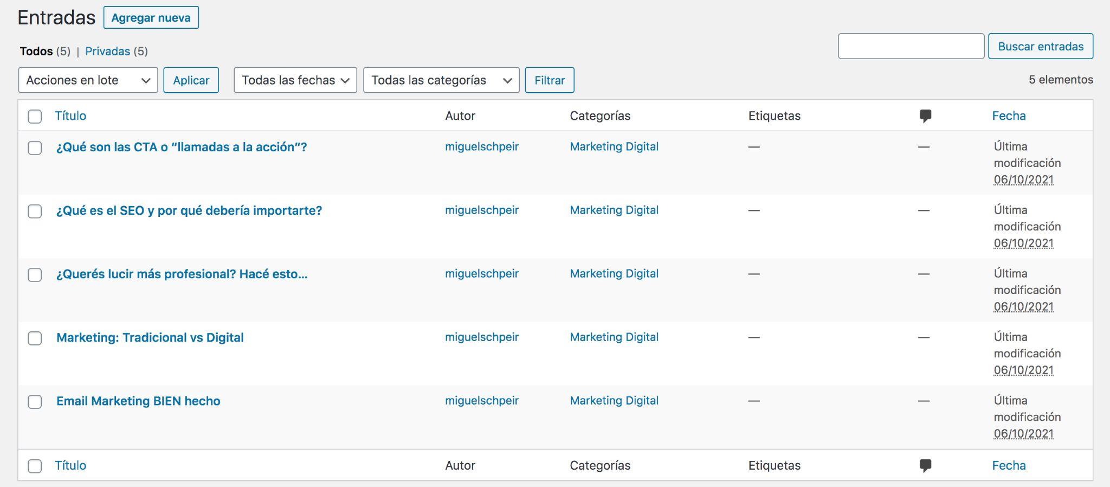Check the box for Email Marketing BIEN hecho
Screen dimensions: 1110x487
coord(35,402)
